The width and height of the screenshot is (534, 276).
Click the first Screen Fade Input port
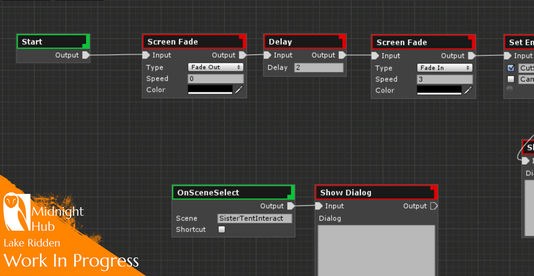tap(146, 55)
